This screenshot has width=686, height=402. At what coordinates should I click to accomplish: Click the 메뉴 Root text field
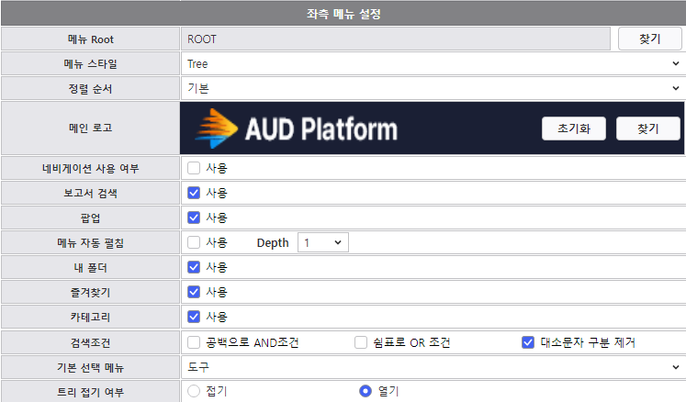[395, 39]
